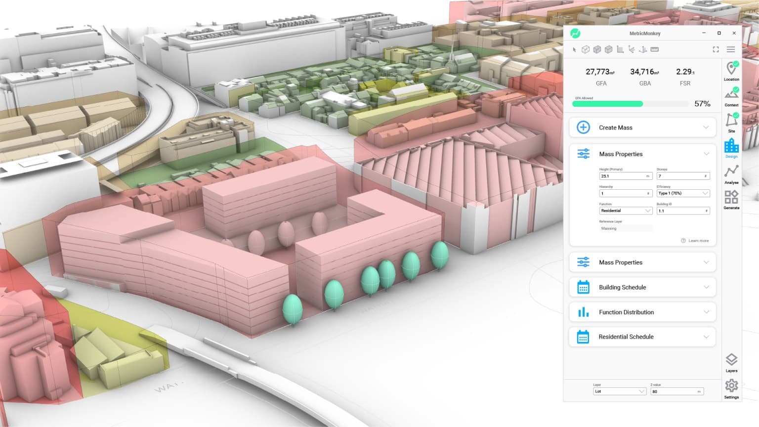Click the MetricMonkey logo icon
This screenshot has height=427, width=759.
point(575,33)
